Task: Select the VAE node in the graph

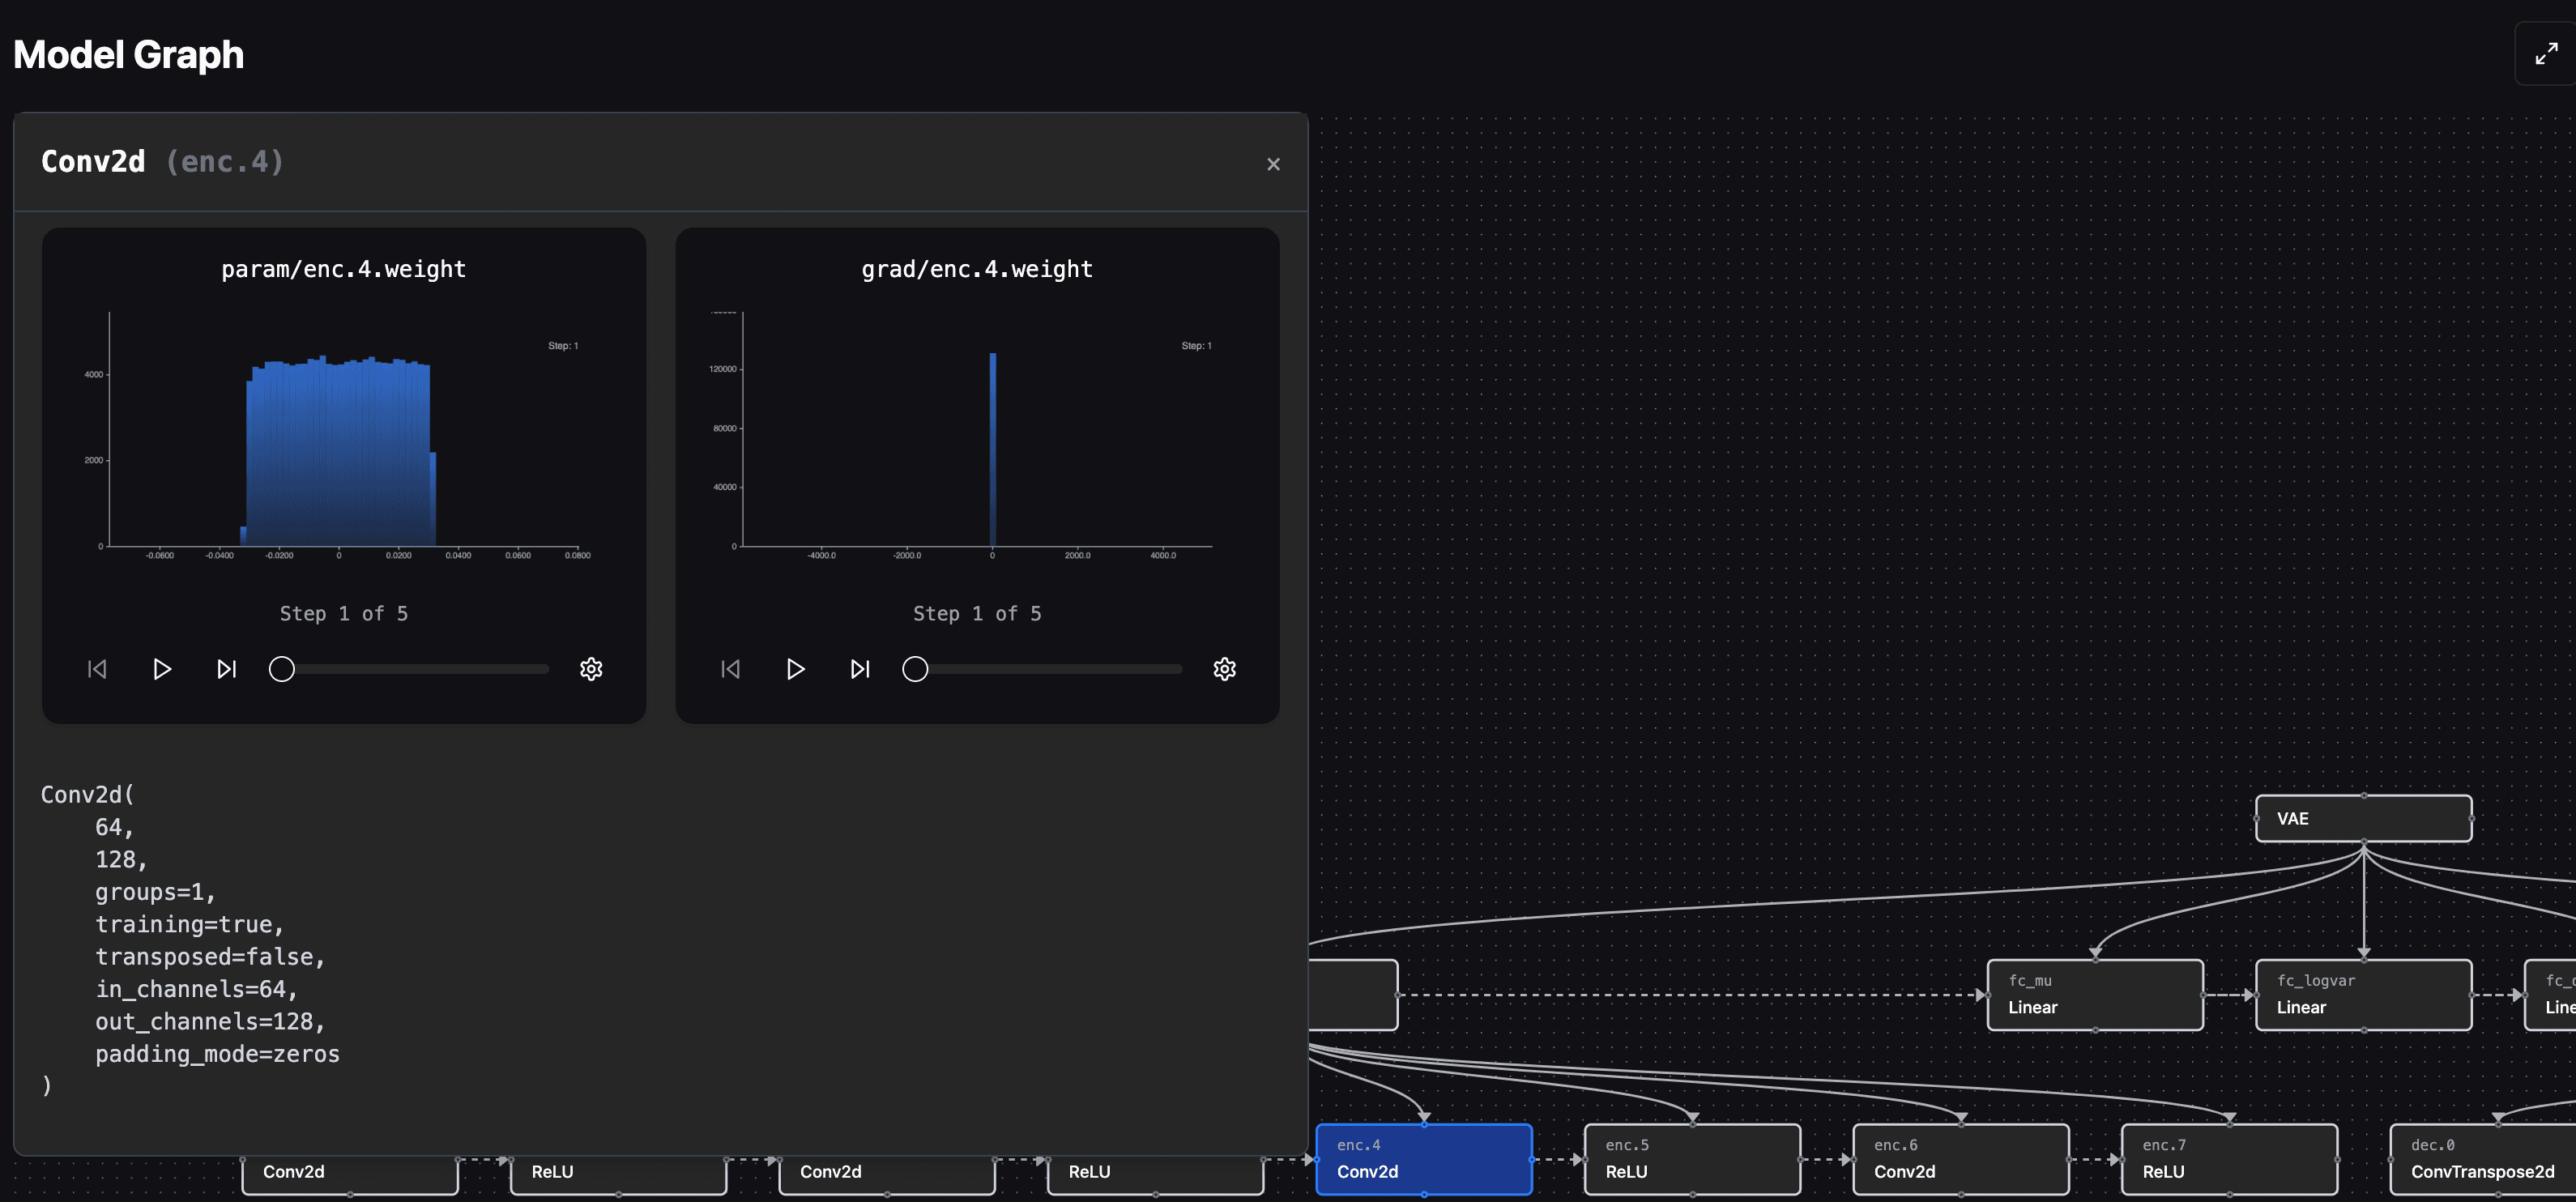Action: (x=2363, y=818)
